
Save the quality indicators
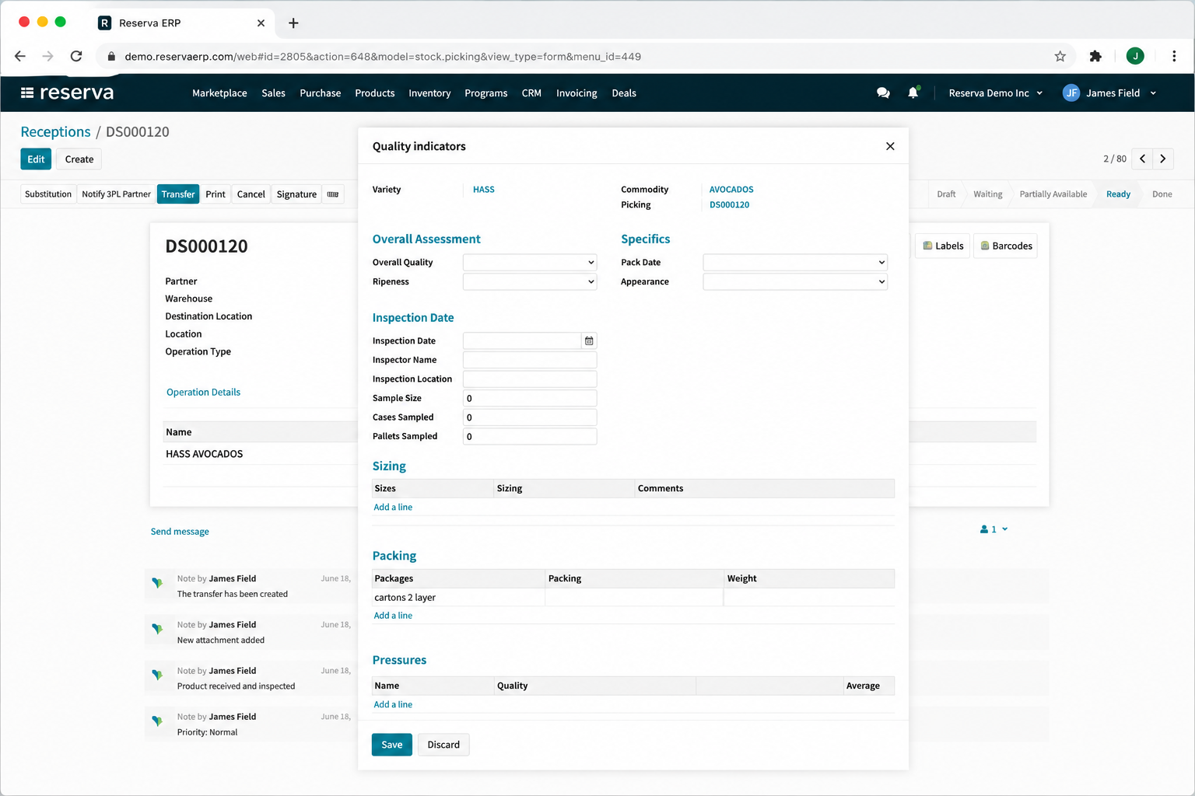tap(392, 745)
